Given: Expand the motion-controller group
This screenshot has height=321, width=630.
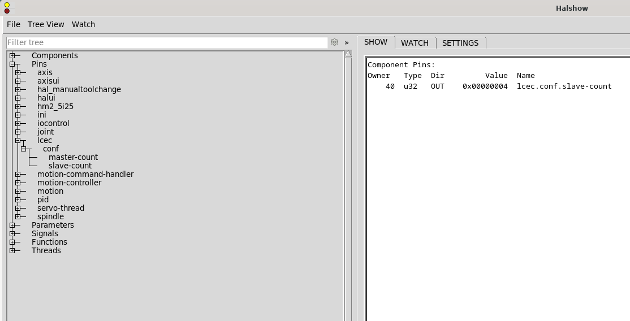Looking at the screenshot, I should click(18, 183).
